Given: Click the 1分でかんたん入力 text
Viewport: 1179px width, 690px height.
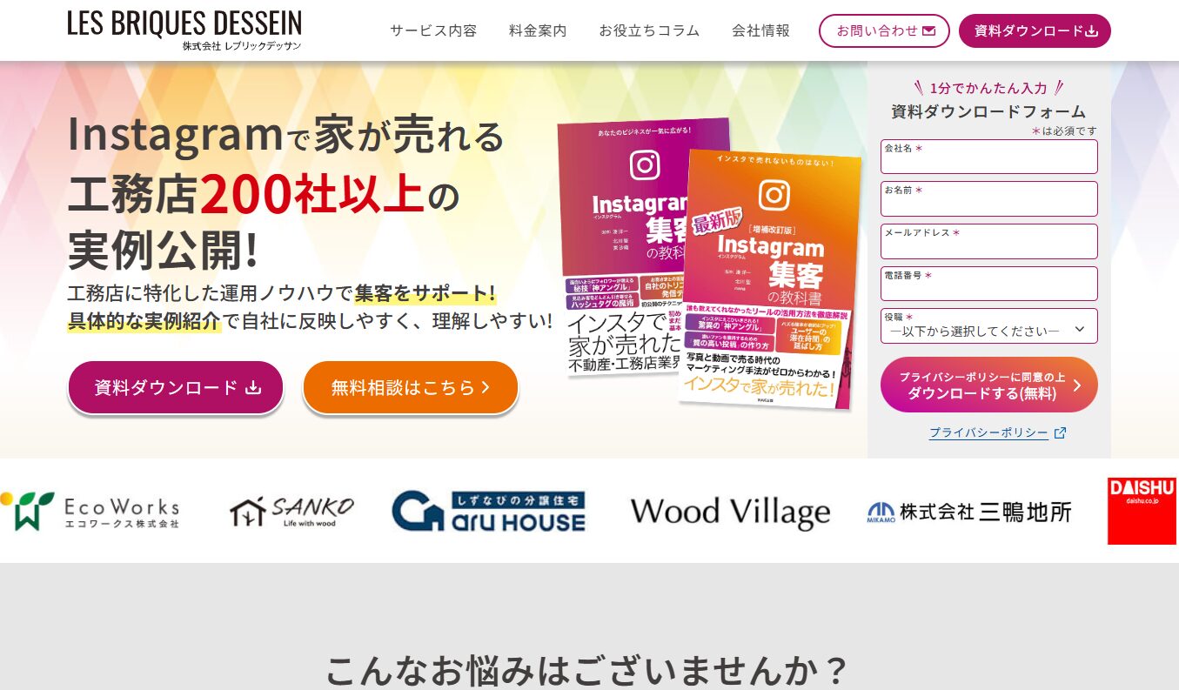Looking at the screenshot, I should 988,88.
